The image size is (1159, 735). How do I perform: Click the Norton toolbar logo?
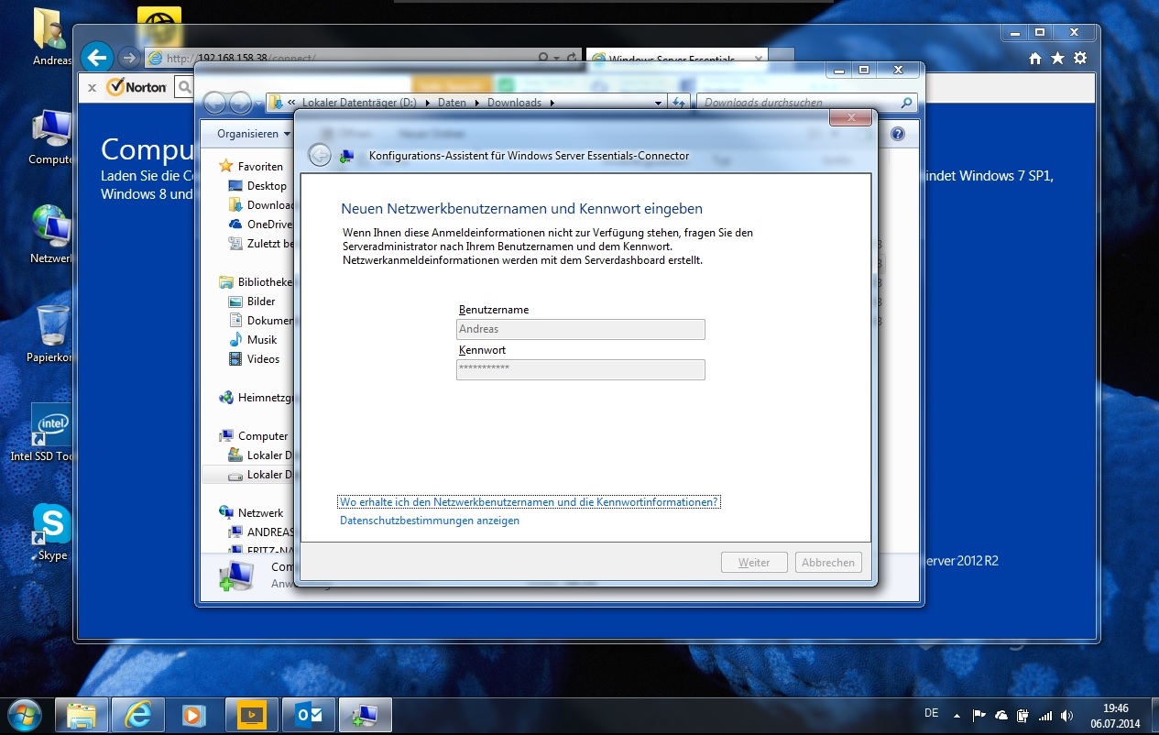137,87
